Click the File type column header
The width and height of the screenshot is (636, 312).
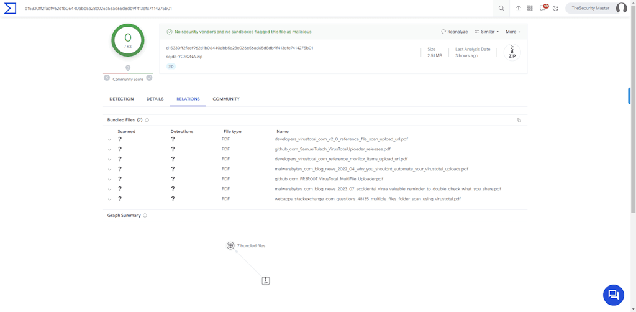pos(232,132)
